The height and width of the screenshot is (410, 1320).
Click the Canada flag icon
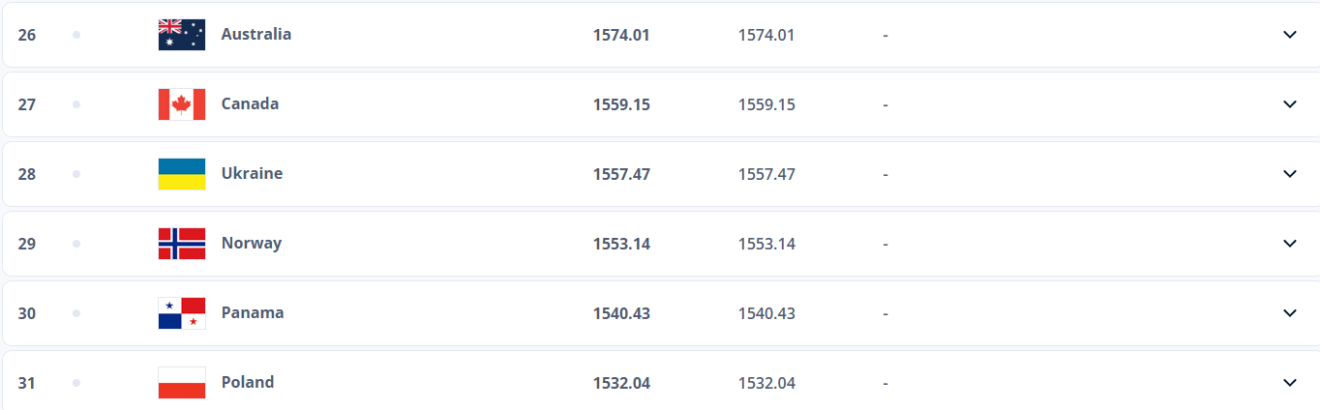coord(182,104)
